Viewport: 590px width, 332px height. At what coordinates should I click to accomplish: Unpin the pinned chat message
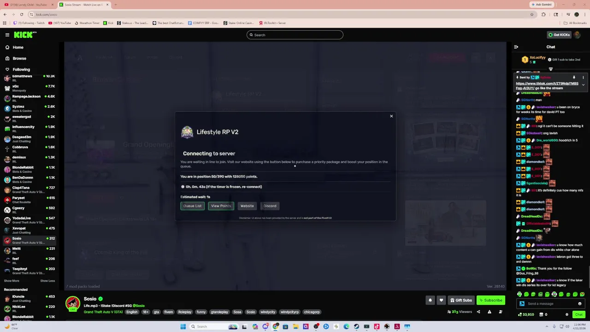tap(574, 77)
